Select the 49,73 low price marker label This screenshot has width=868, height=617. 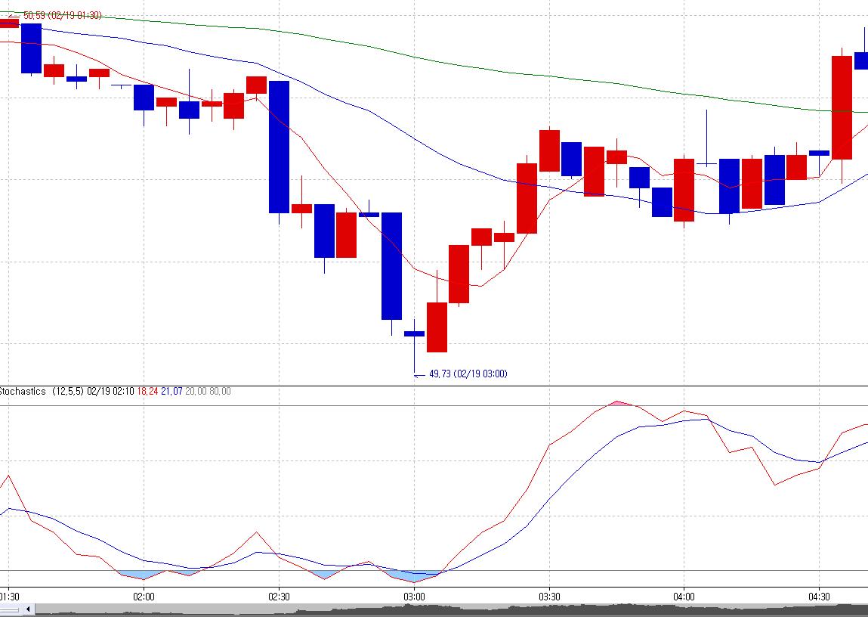click(468, 374)
